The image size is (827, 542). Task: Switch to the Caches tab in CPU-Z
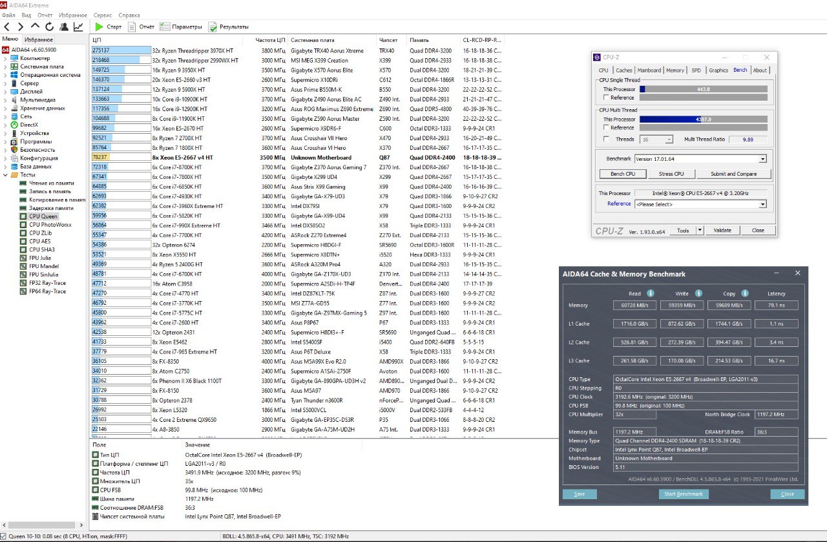(624, 70)
